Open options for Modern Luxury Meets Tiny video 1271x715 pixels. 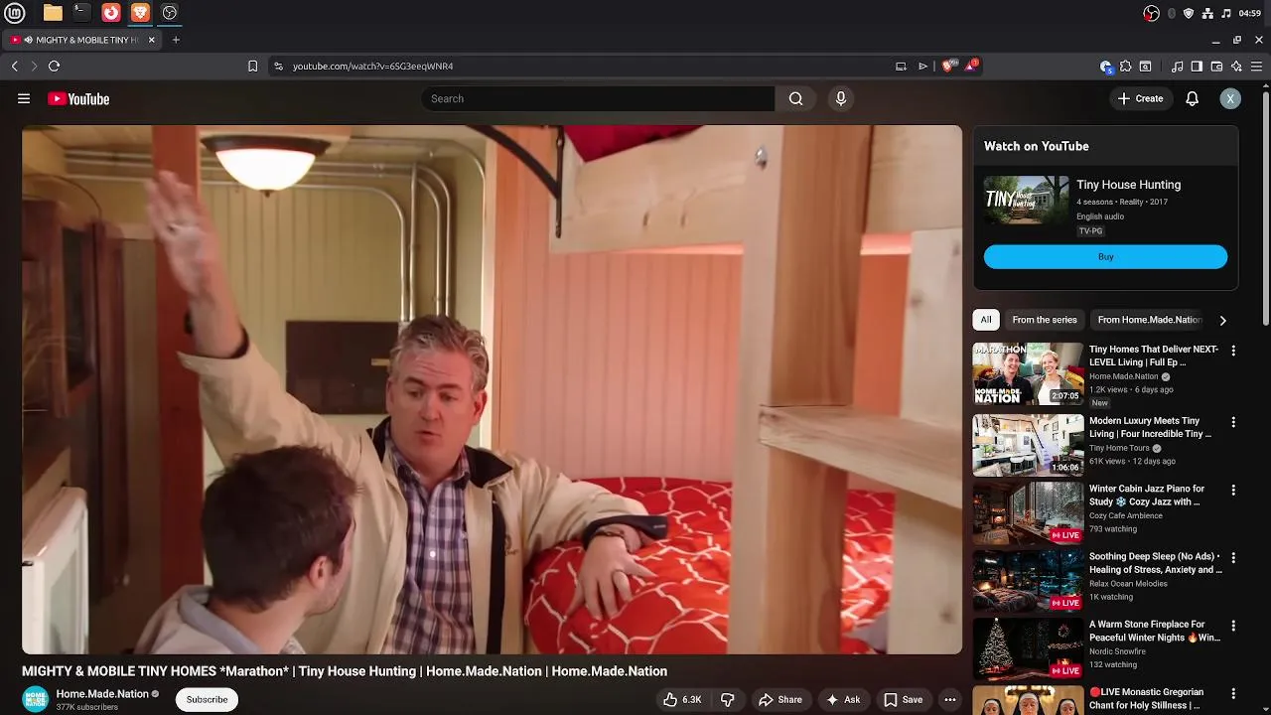(x=1233, y=422)
